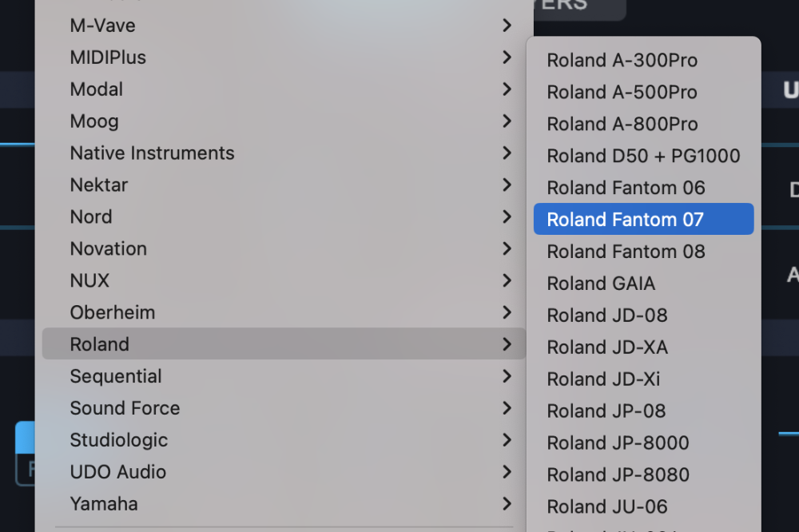Viewport: 799px width, 532px height.
Task: Open the Nord manufacturer submenu
Action: click(x=91, y=216)
